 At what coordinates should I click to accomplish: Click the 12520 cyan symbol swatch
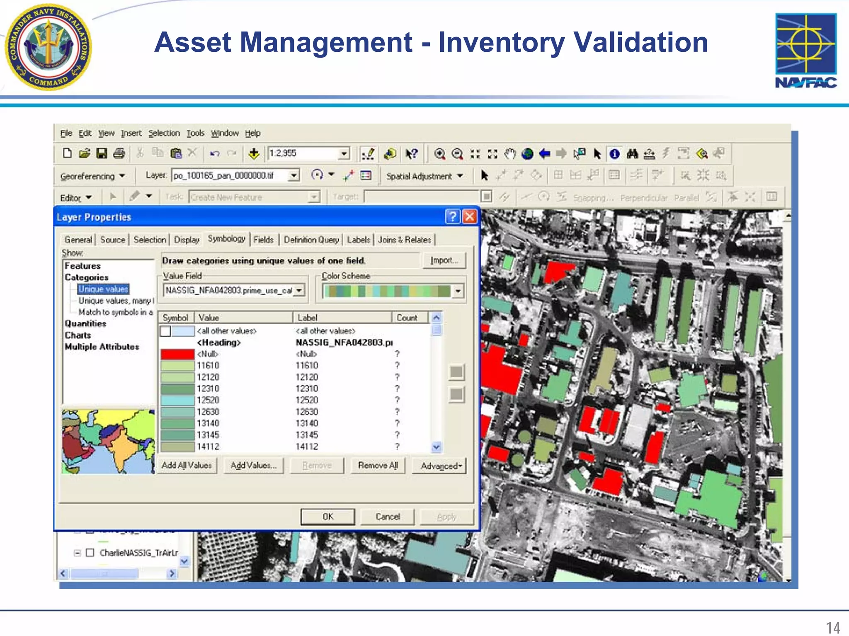click(177, 401)
